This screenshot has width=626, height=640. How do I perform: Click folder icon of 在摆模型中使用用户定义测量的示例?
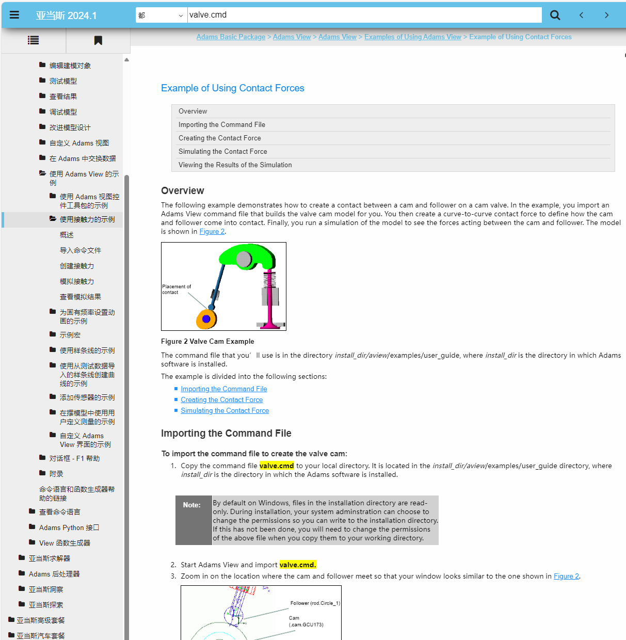53,412
